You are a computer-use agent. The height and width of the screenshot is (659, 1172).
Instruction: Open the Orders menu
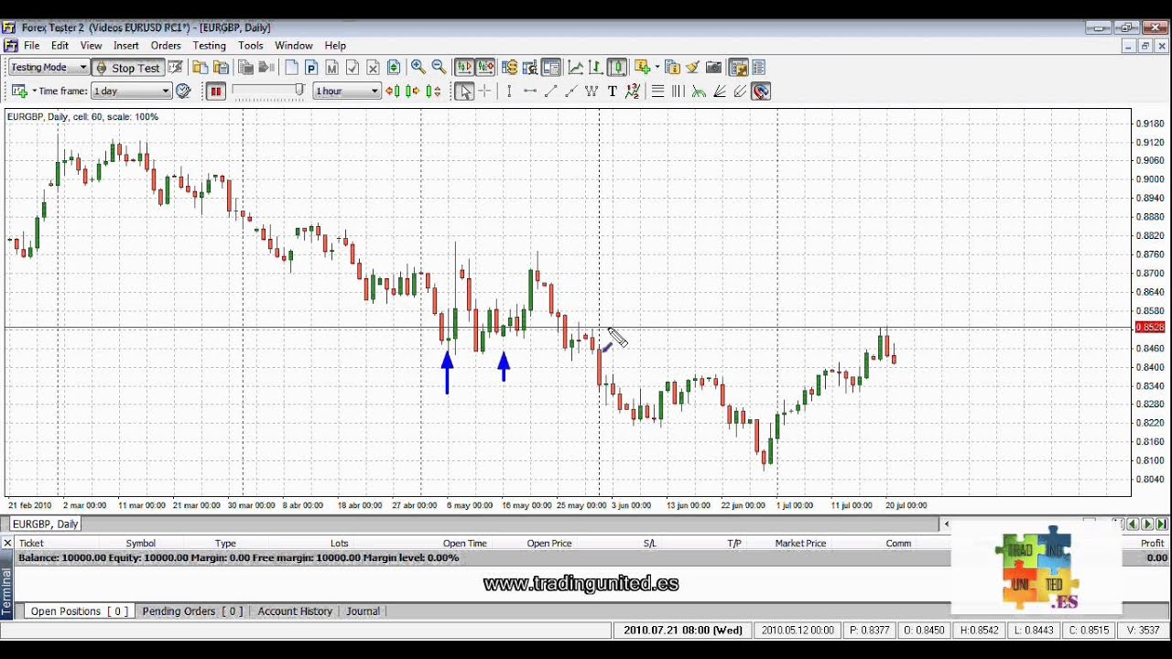coord(166,45)
